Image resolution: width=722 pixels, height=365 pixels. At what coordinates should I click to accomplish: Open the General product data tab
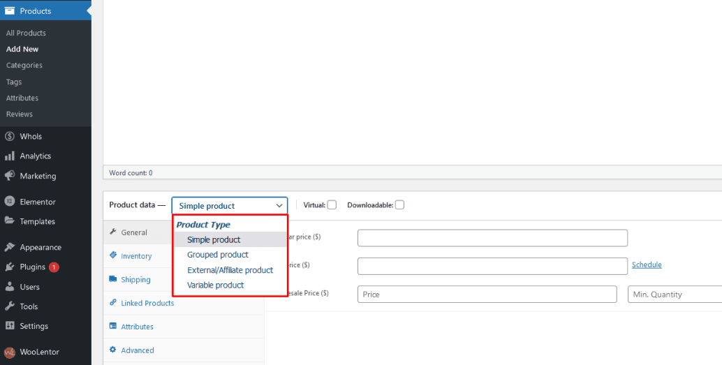pyautogui.click(x=138, y=232)
